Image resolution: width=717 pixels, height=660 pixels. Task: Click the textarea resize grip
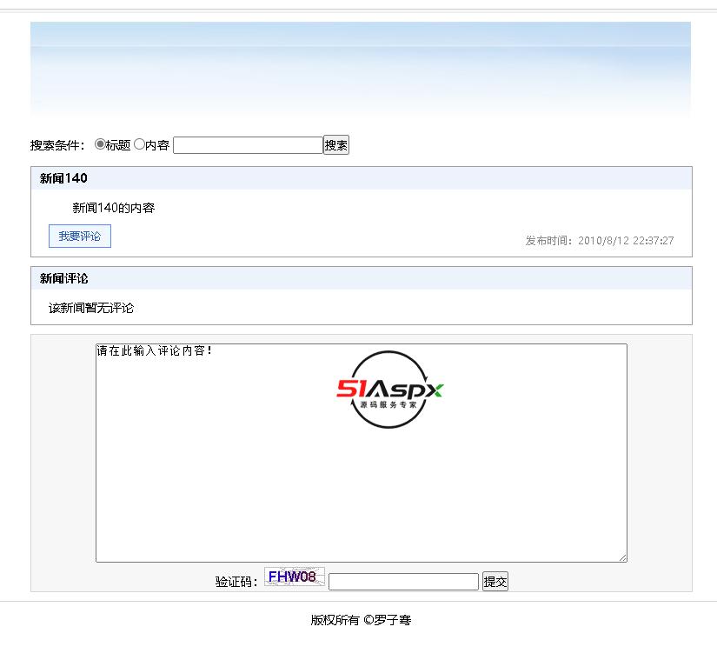pos(623,557)
